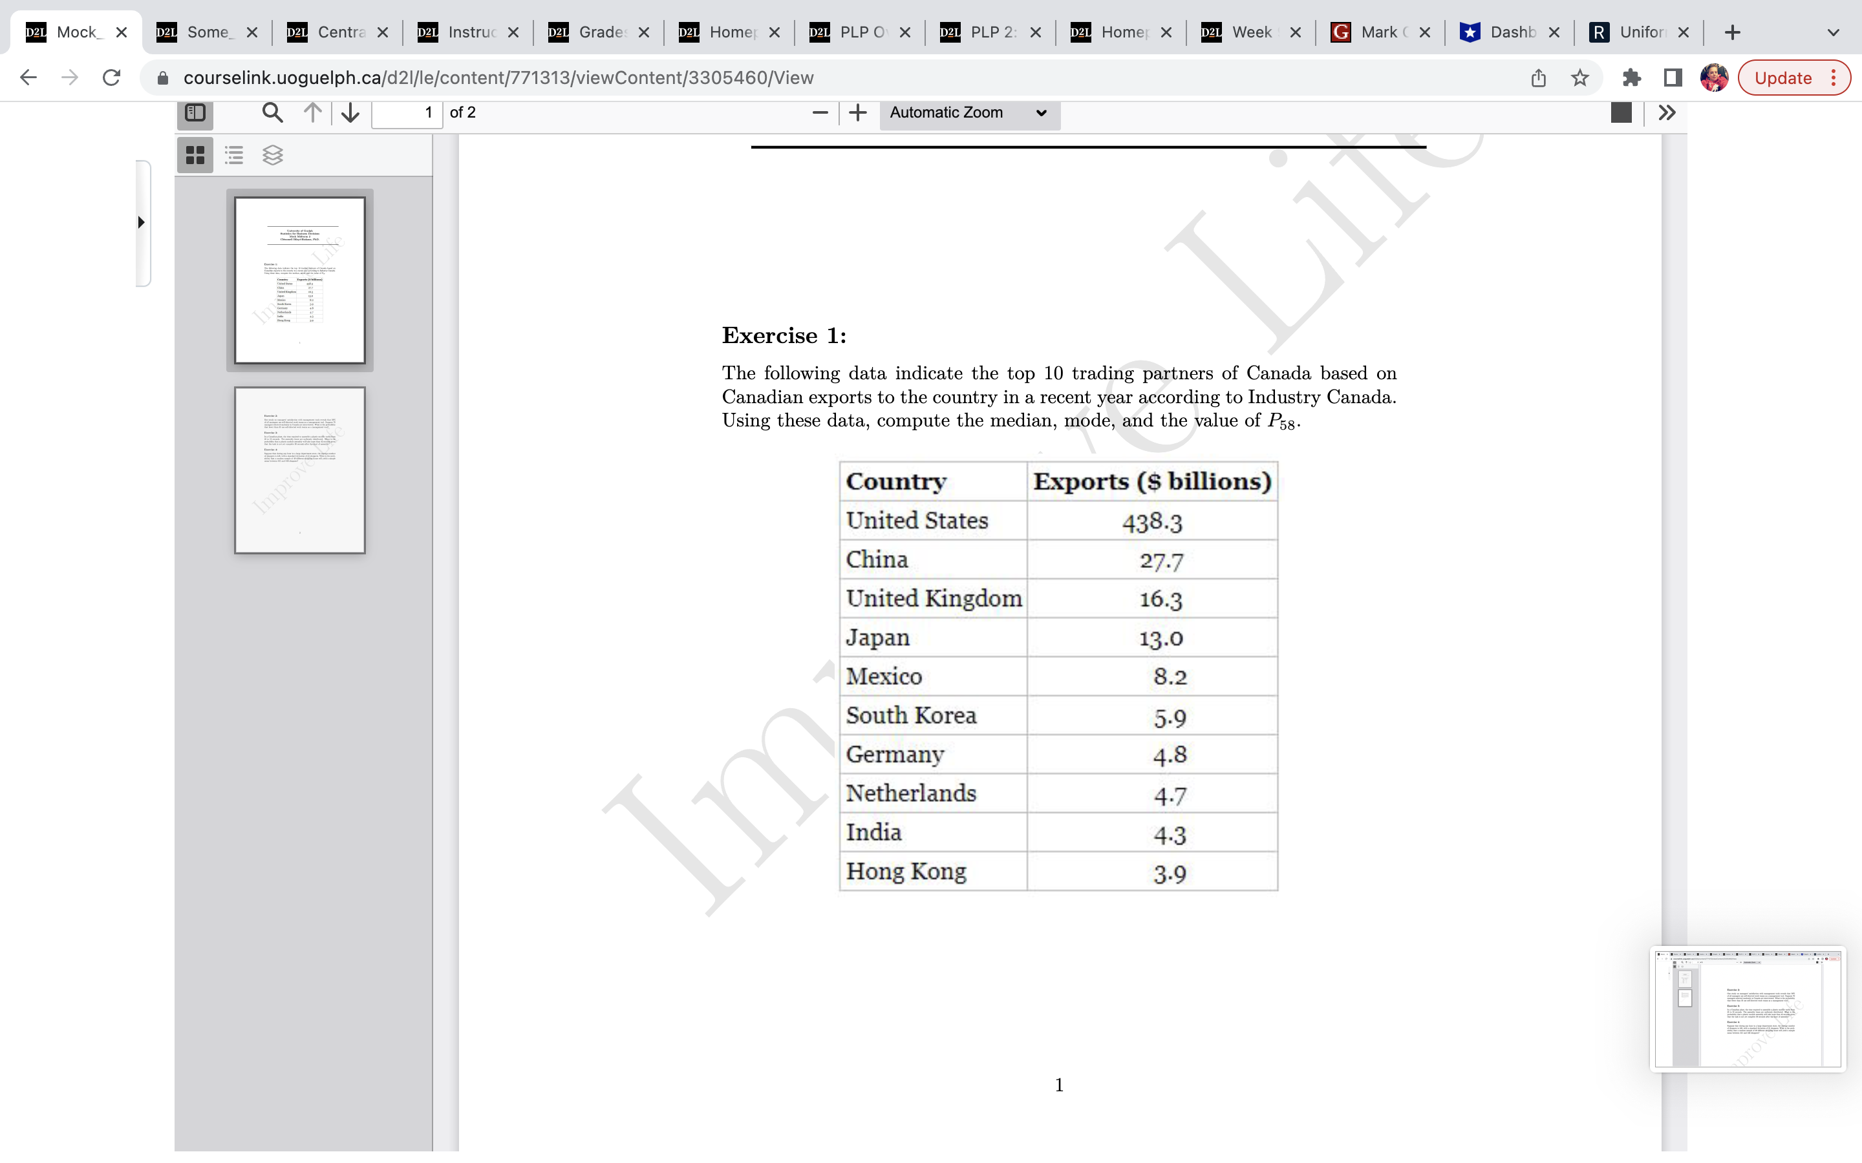
Task: Select the page number input field
Action: (406, 113)
